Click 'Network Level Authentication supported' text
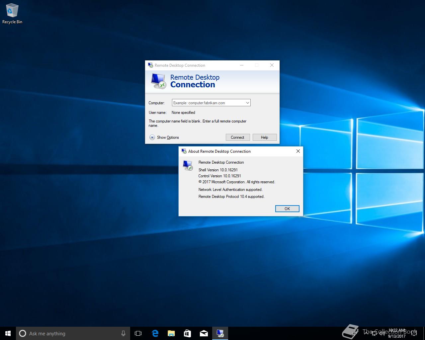The width and height of the screenshot is (425, 340). pyautogui.click(x=230, y=190)
